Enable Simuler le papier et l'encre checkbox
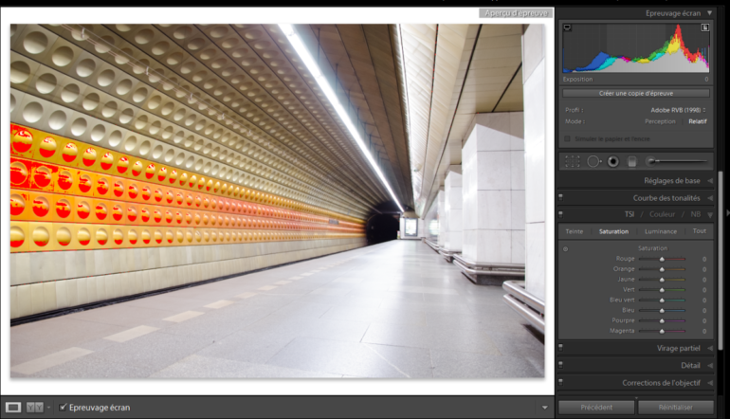 pos(567,138)
